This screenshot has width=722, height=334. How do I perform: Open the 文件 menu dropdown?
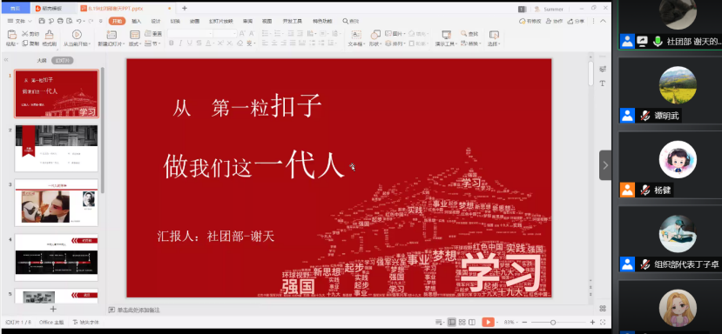(x=20, y=21)
